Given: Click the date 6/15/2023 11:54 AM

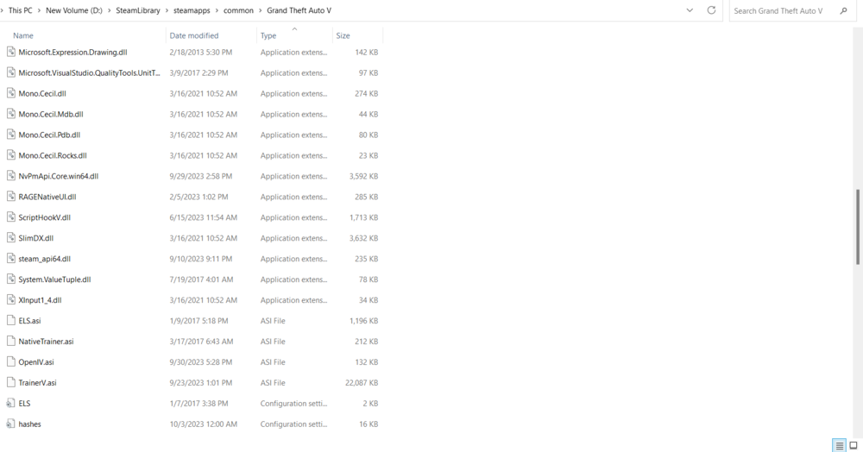Looking at the screenshot, I should click(203, 217).
